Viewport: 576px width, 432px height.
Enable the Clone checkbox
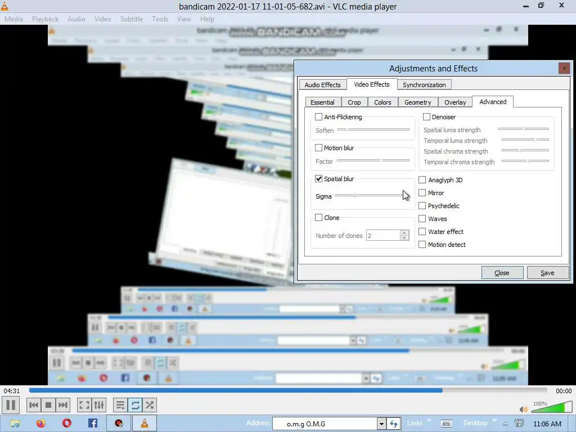point(318,218)
